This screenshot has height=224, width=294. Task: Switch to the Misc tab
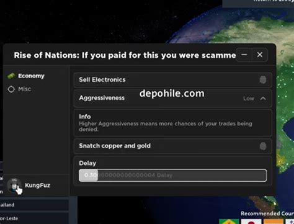pos(19,89)
